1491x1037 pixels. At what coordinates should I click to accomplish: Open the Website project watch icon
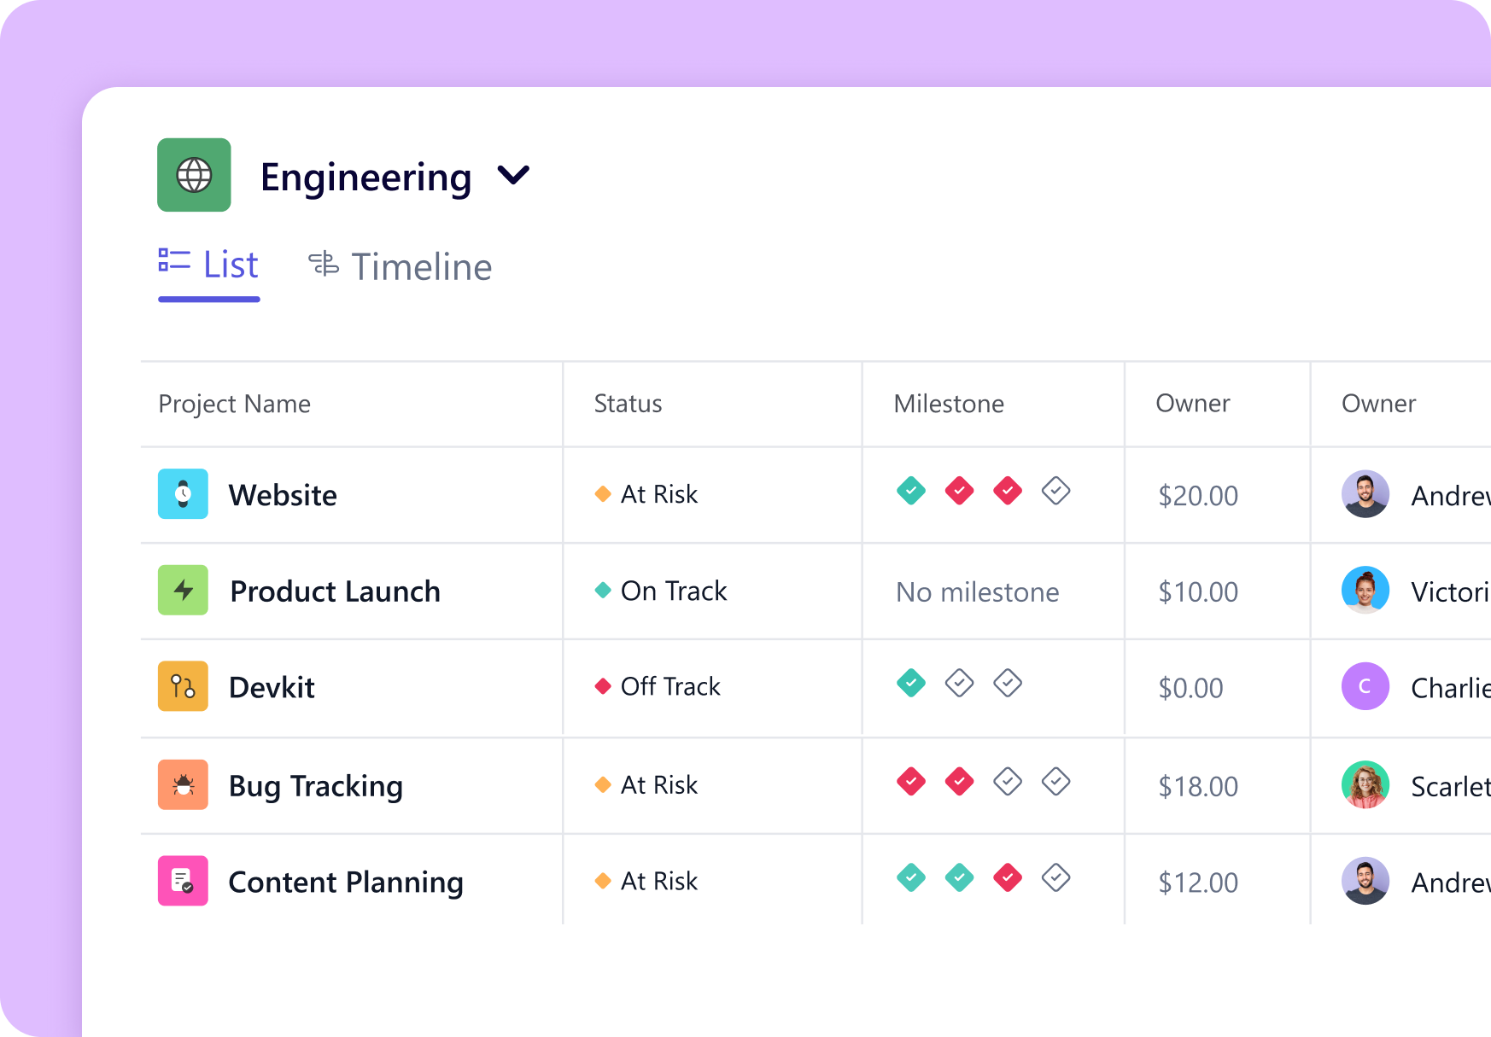pyautogui.click(x=183, y=494)
